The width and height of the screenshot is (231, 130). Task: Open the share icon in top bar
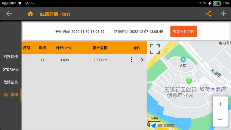(208, 14)
